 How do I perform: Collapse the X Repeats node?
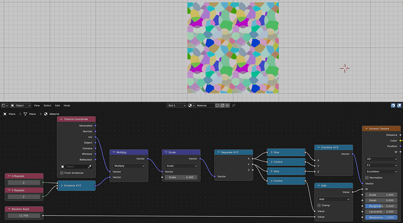[9, 176]
